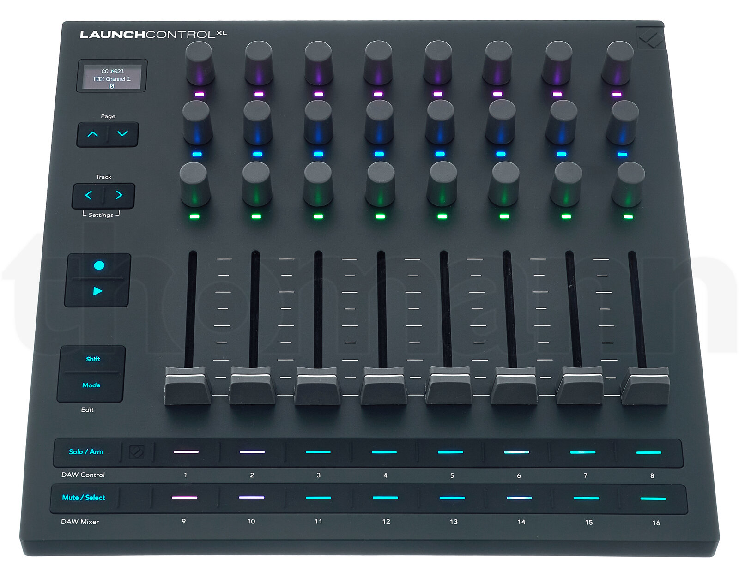
Task: Click the Page up arrow button
Action: click(93, 134)
